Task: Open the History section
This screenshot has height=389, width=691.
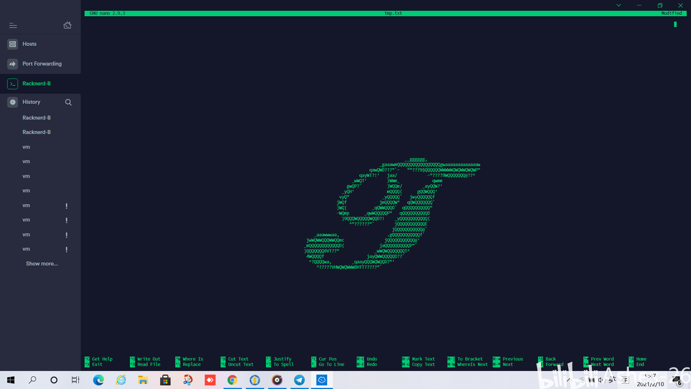Action: click(31, 102)
